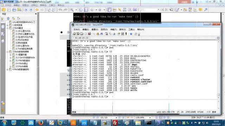Screen dimensions: 225x126
Task: Close the session tab with the X box
Action: click(x=218, y=38)
